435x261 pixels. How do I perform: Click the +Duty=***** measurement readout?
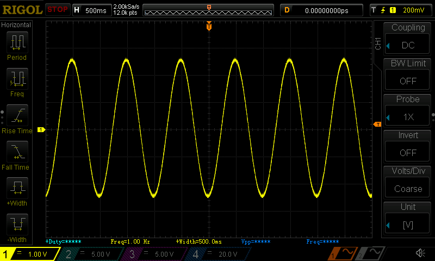[63, 241]
